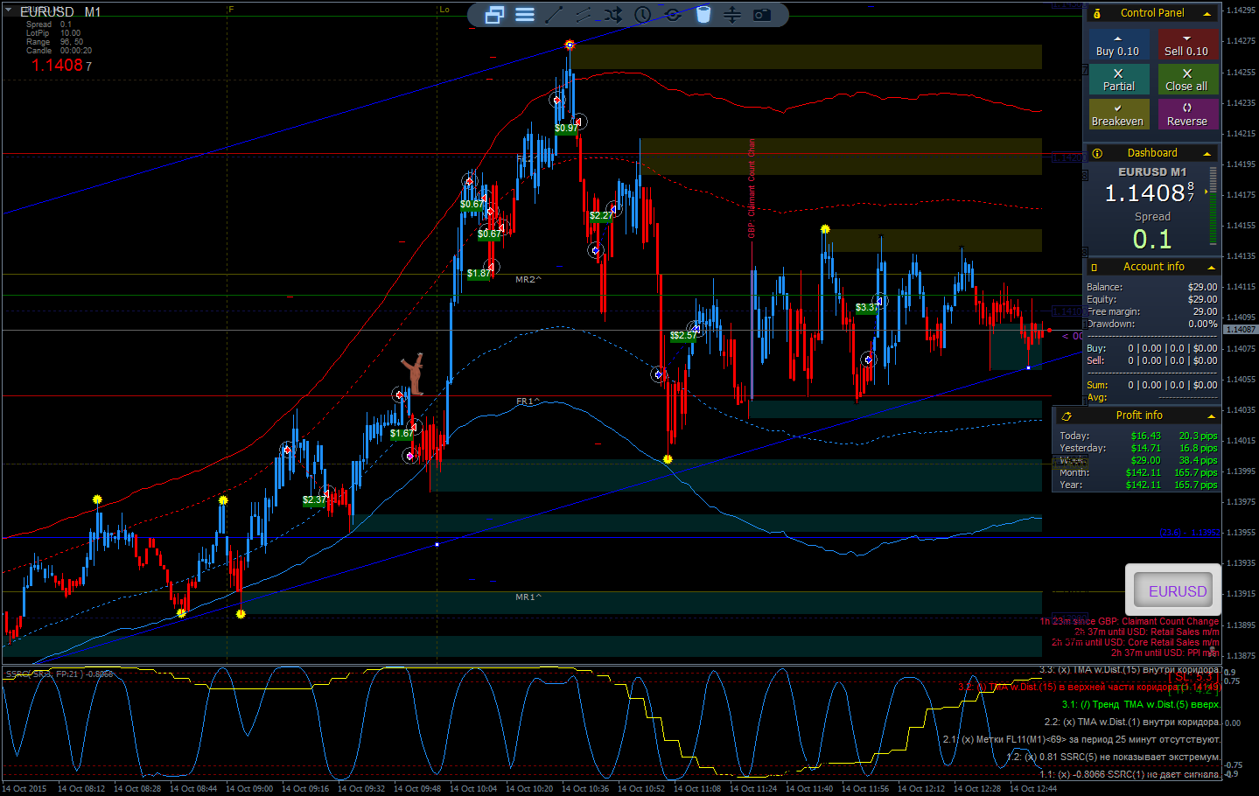Click the Month profit $142.11 row
1259x796 pixels.
coord(1138,472)
